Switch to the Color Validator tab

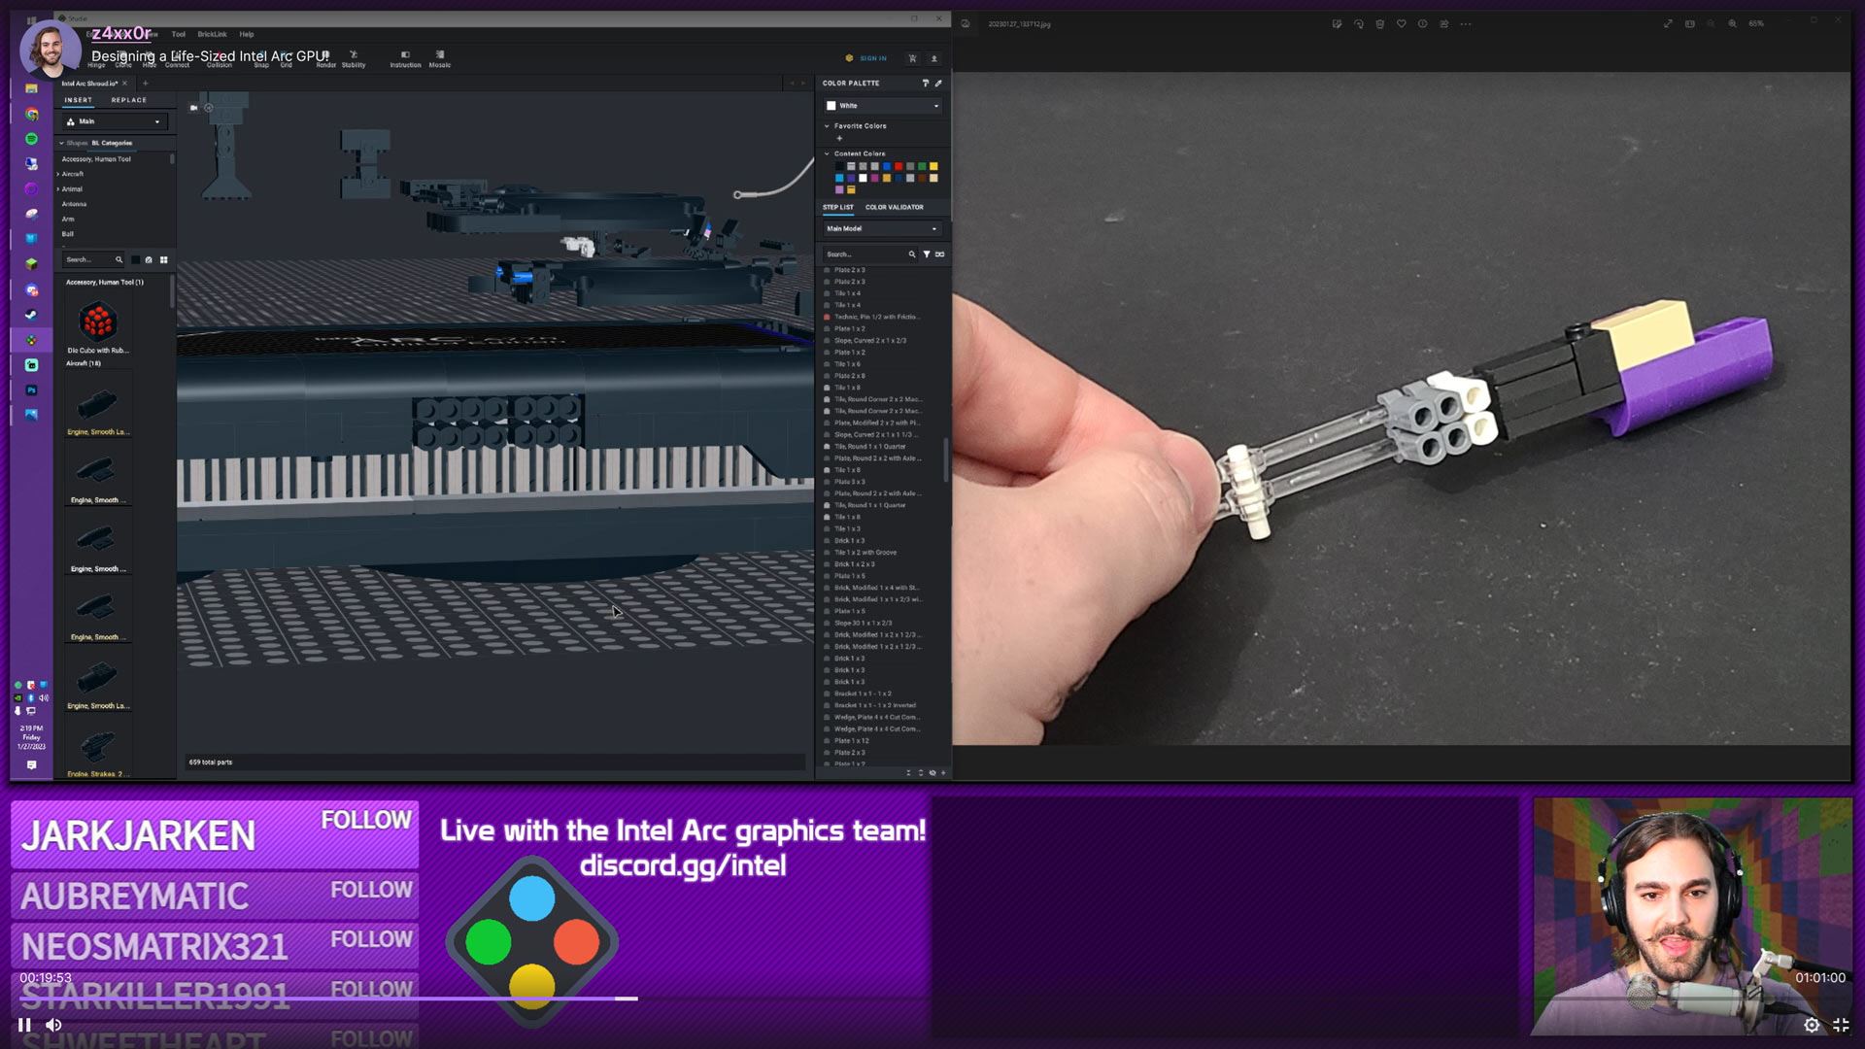click(x=894, y=207)
